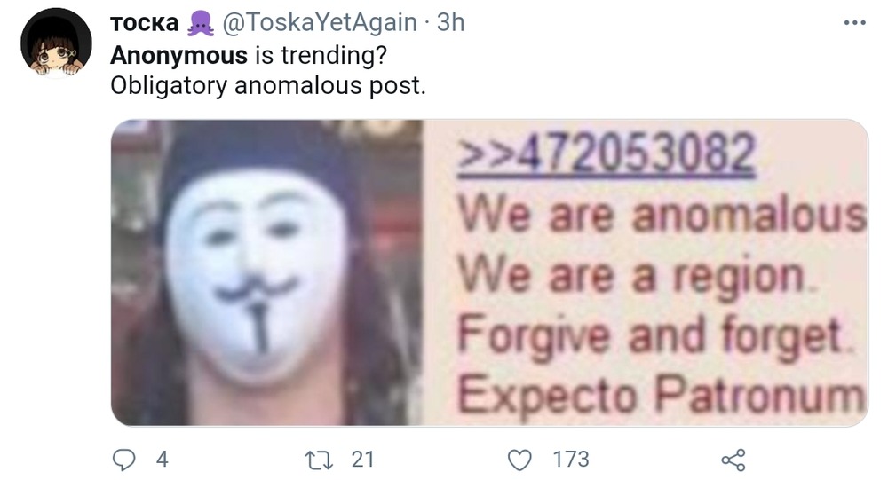This screenshot has width=888, height=480.
Task: Click the reply count number 4
Action: [162, 459]
